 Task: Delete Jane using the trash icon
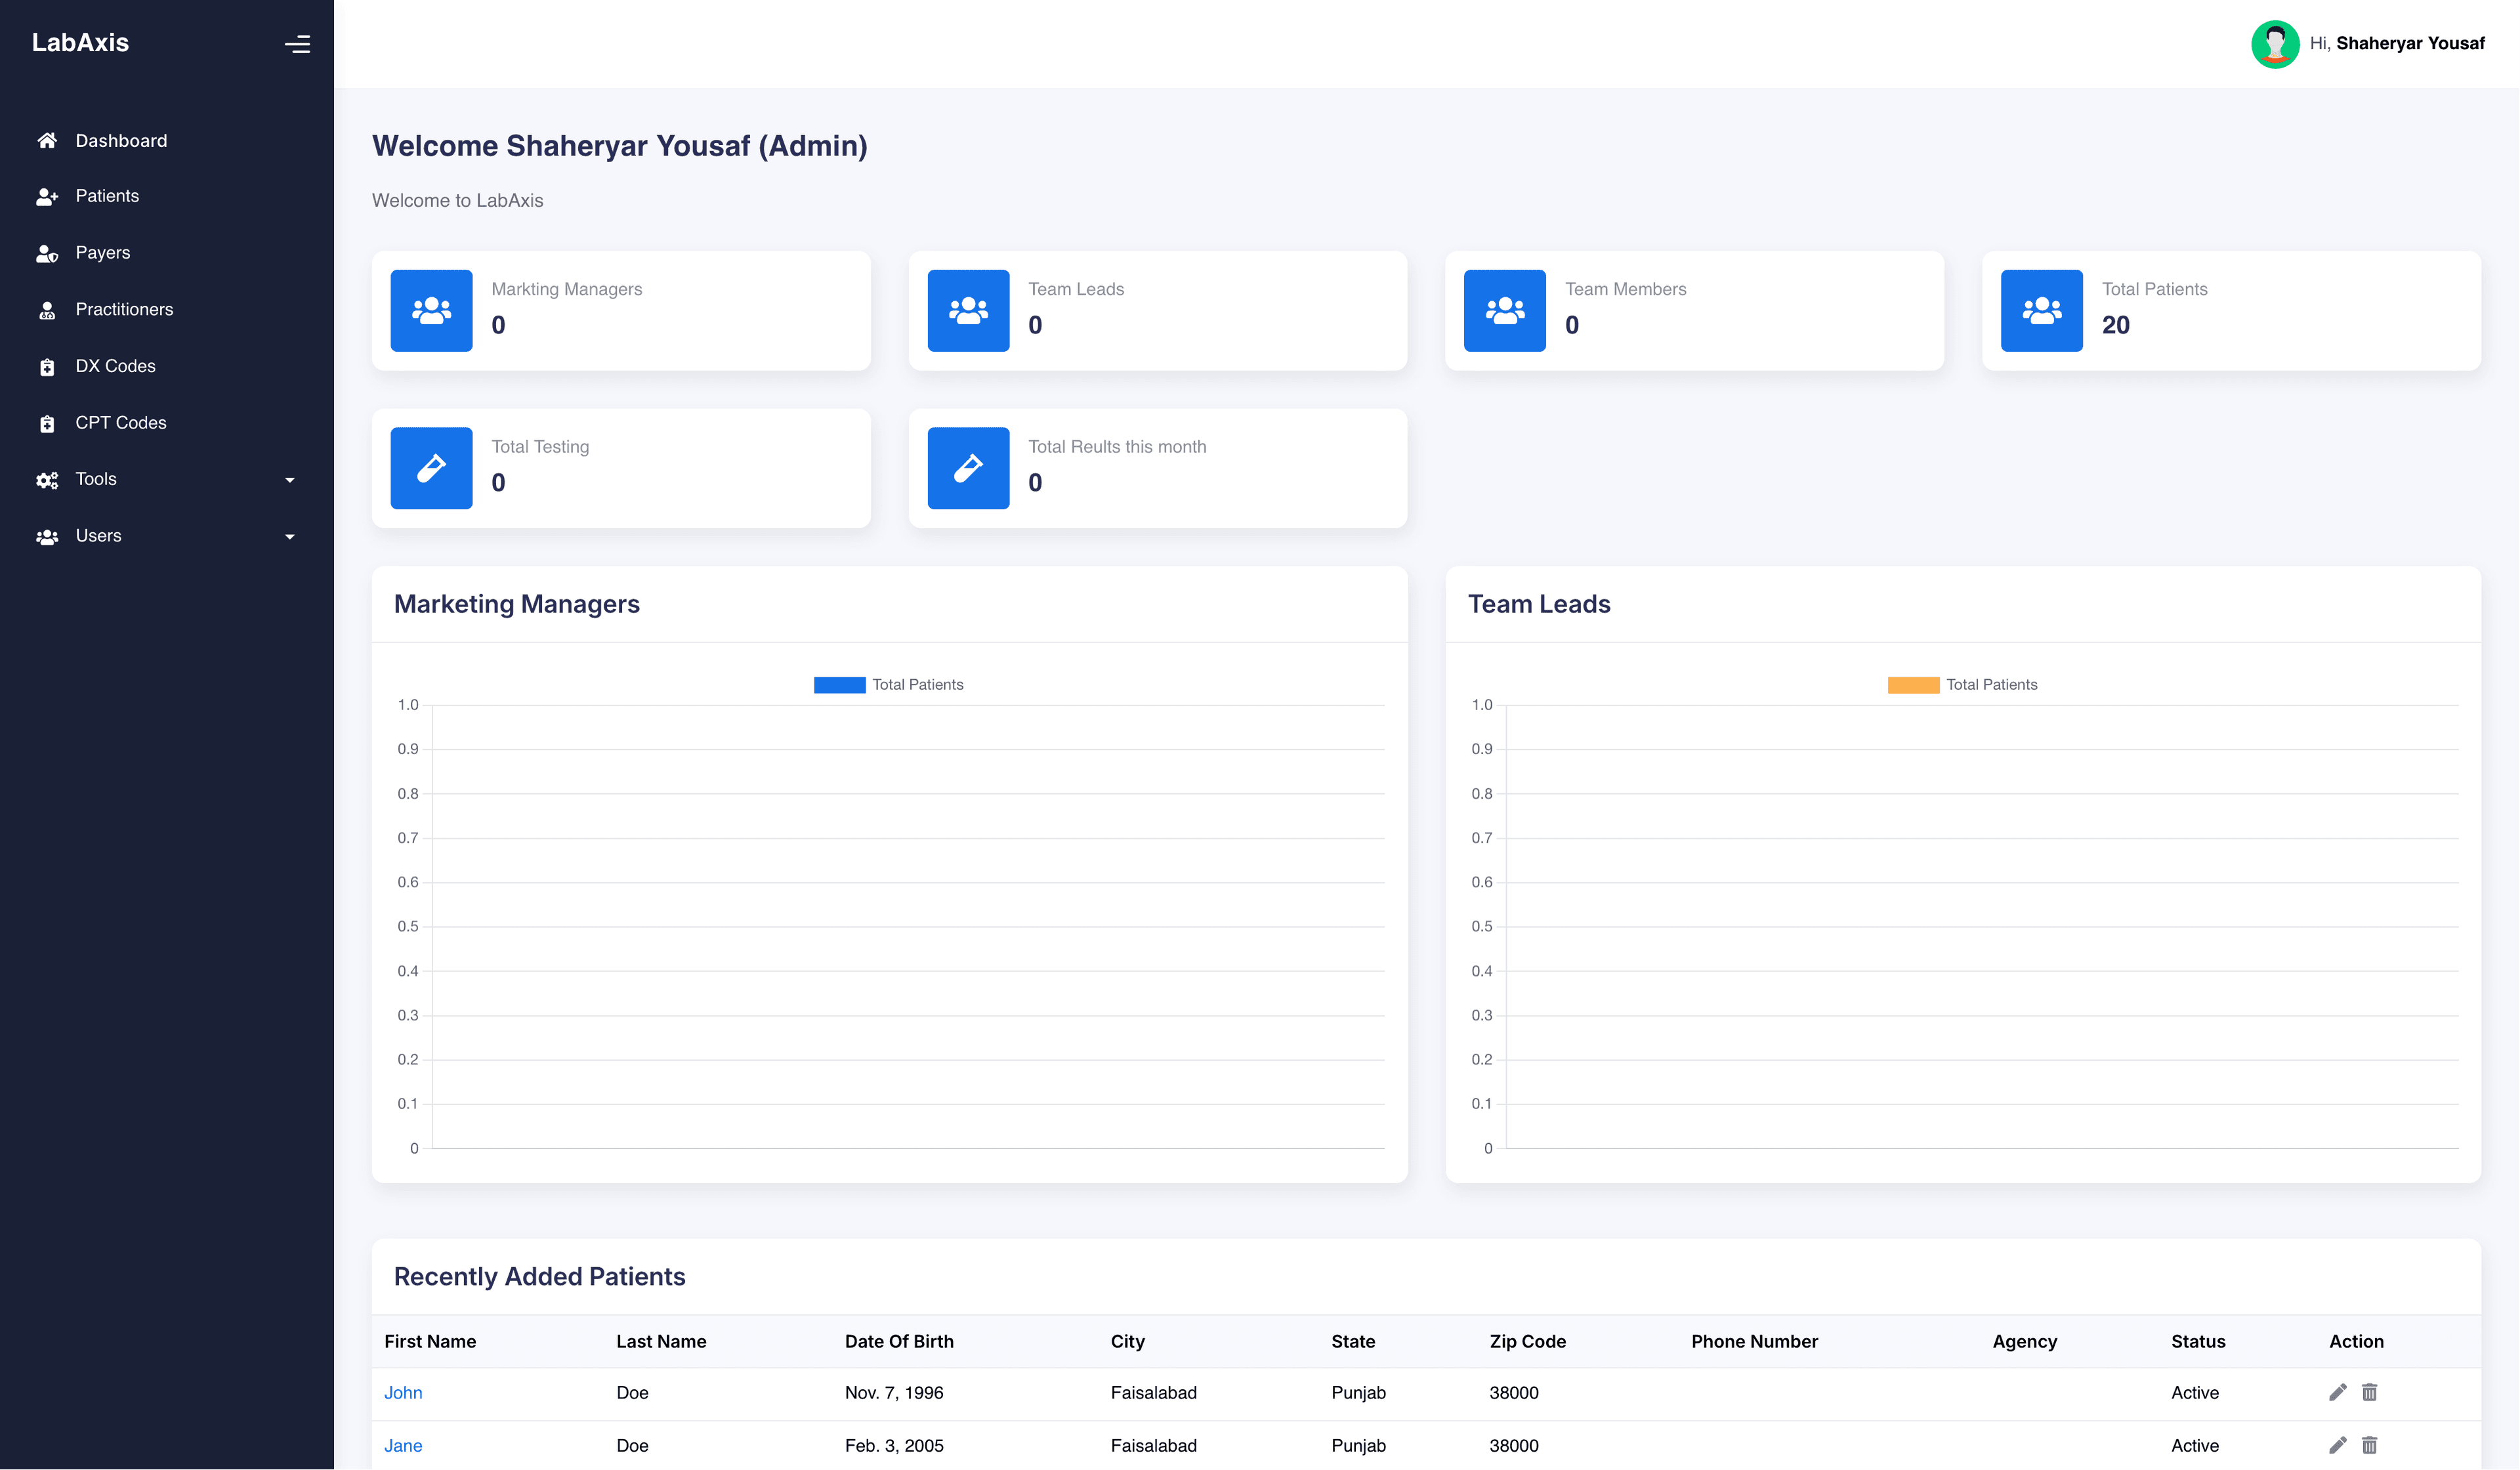pos(2369,1445)
